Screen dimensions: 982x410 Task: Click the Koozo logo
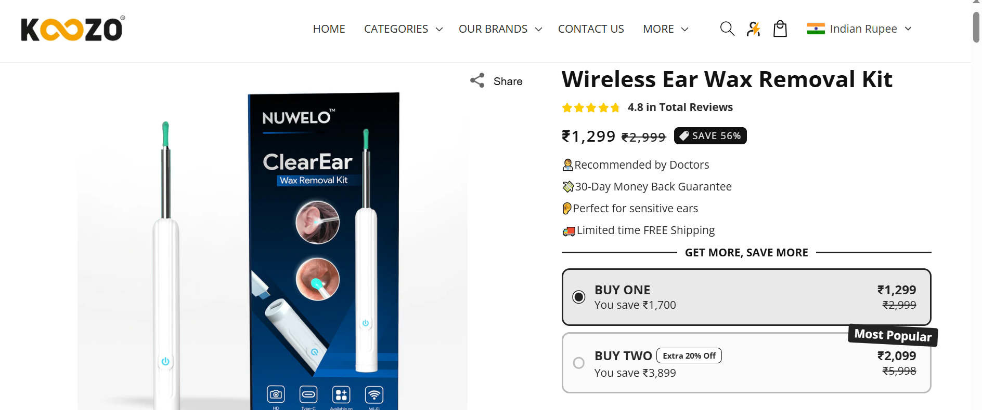coord(72,29)
